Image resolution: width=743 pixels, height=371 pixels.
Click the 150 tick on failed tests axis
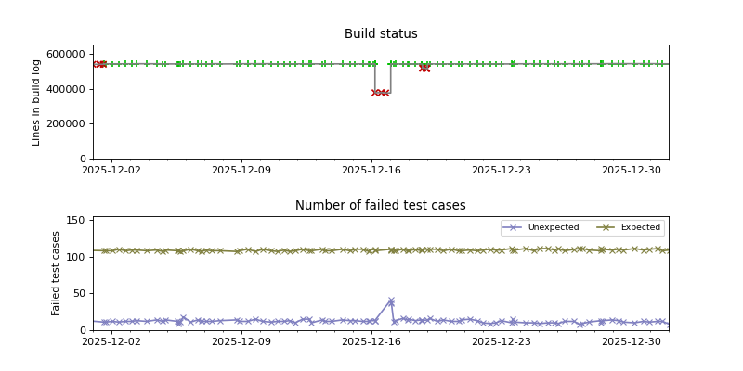(76, 221)
